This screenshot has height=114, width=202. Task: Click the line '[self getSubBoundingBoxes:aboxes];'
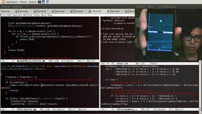pyautogui.click(x=30, y=23)
